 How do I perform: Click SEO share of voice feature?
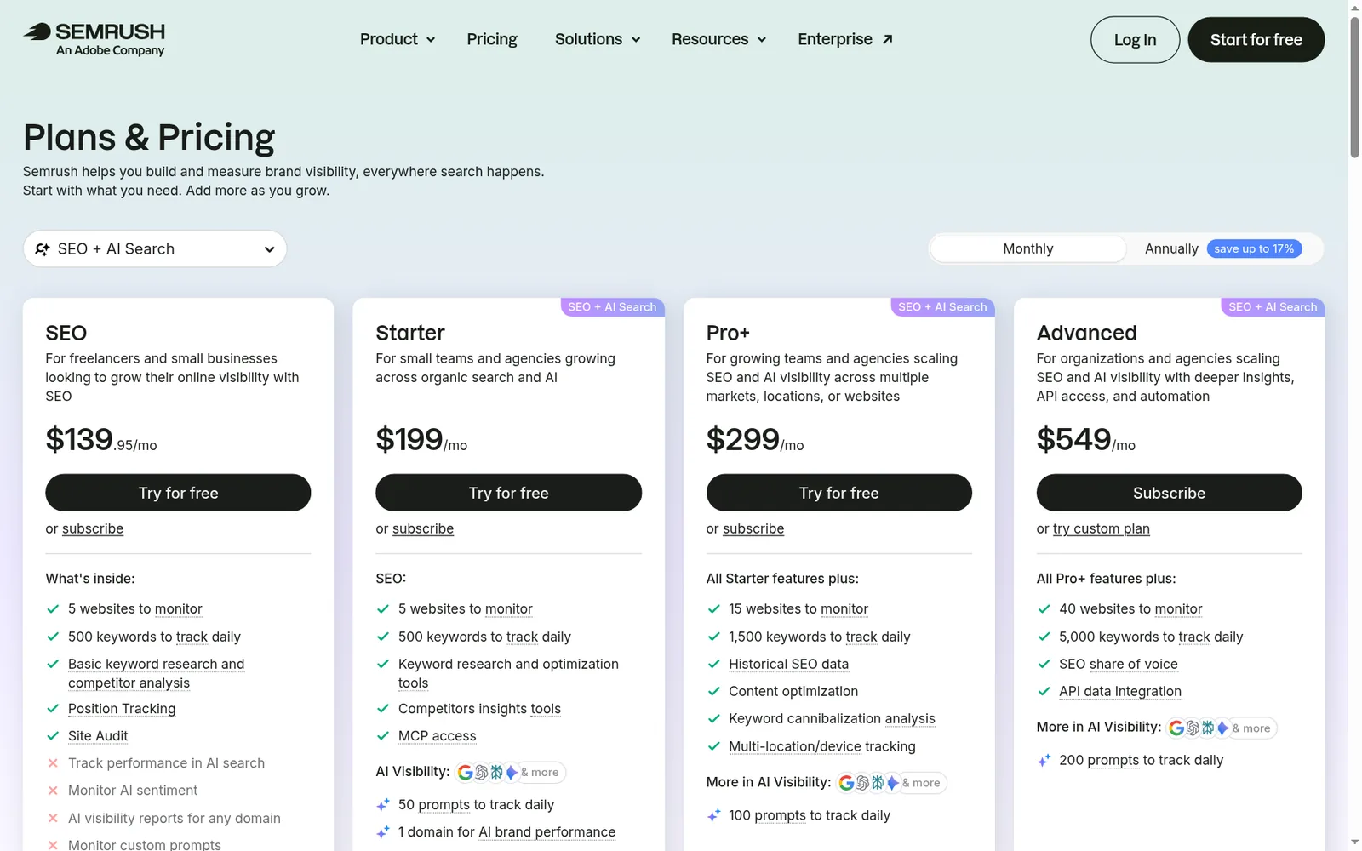1119,664
